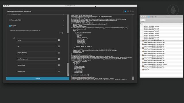The height and width of the screenshot is (103, 184).
Task: Click into the OCIO_config text field
Action: point(37,65)
